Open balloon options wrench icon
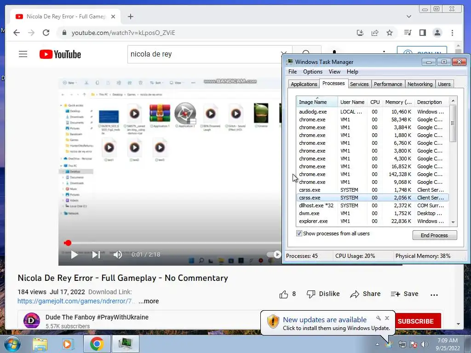Screen dimensions: 471x353 pyautogui.click(x=379, y=318)
